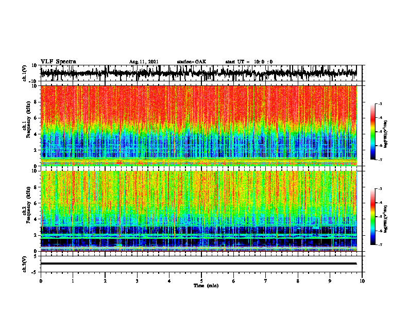
Task: Click time axis tick label "6"
Action: 234,281
